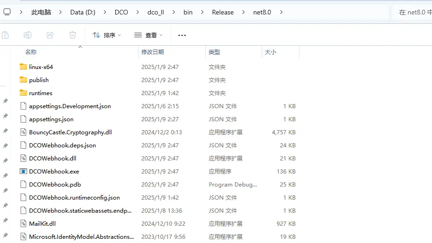Navigate to DCO breadcrumb segment
Viewport: 432px width, 243px height.
point(121,12)
